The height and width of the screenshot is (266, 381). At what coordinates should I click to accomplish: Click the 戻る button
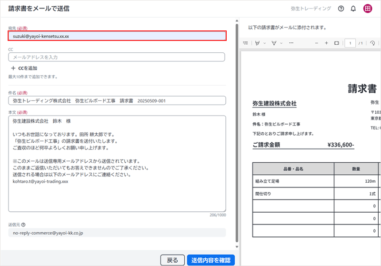172,260
